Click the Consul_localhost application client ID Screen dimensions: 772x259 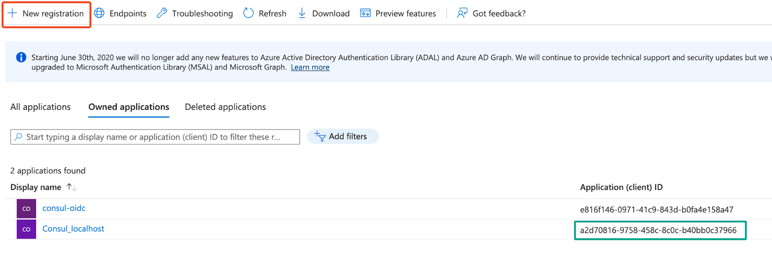click(658, 230)
